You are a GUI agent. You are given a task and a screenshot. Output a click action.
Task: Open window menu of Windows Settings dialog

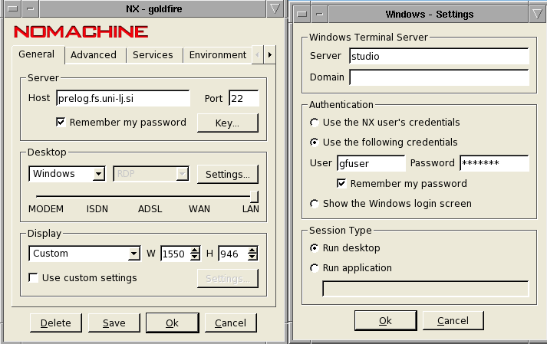coord(302,14)
